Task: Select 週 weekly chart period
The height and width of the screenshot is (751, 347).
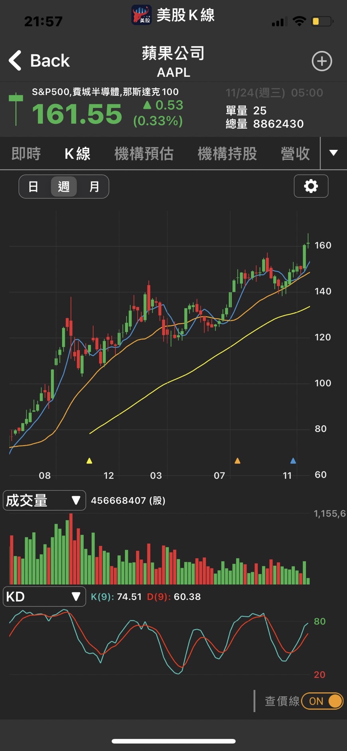Action: (x=64, y=187)
